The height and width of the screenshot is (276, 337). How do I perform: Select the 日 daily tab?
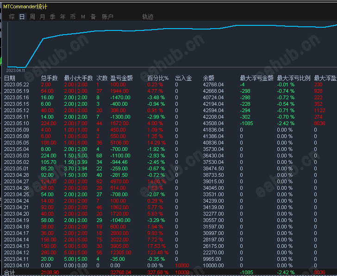tap(22, 17)
